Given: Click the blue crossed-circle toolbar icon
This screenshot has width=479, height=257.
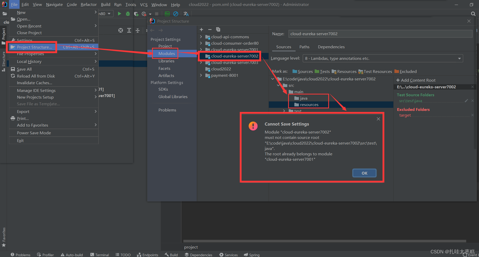Looking at the screenshot, I should coord(176,14).
